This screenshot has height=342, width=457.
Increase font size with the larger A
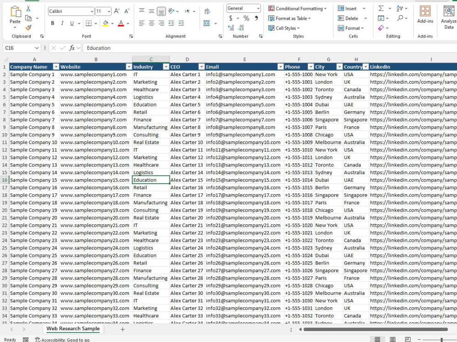click(x=117, y=11)
